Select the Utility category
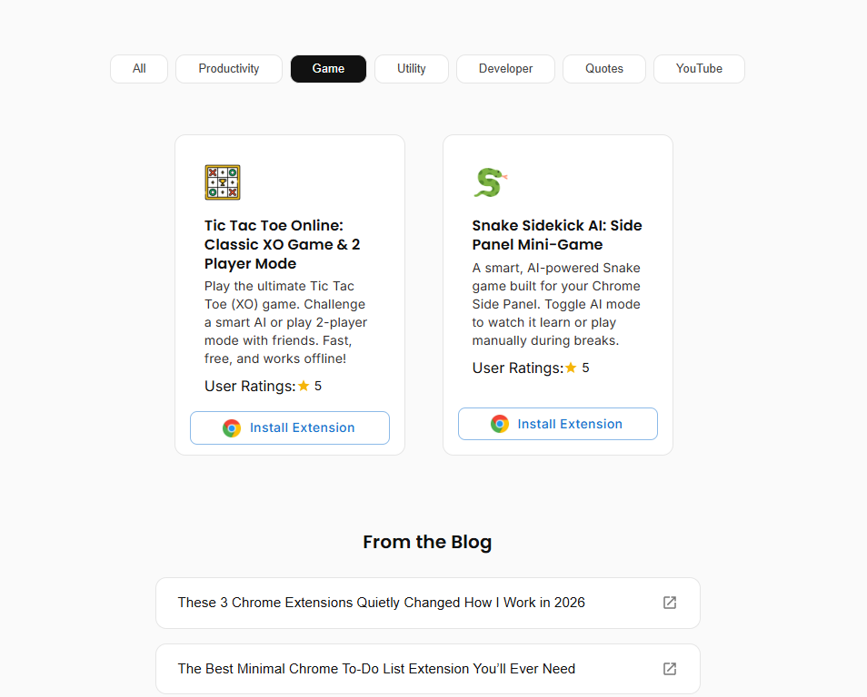The width and height of the screenshot is (867, 697). pos(411,68)
